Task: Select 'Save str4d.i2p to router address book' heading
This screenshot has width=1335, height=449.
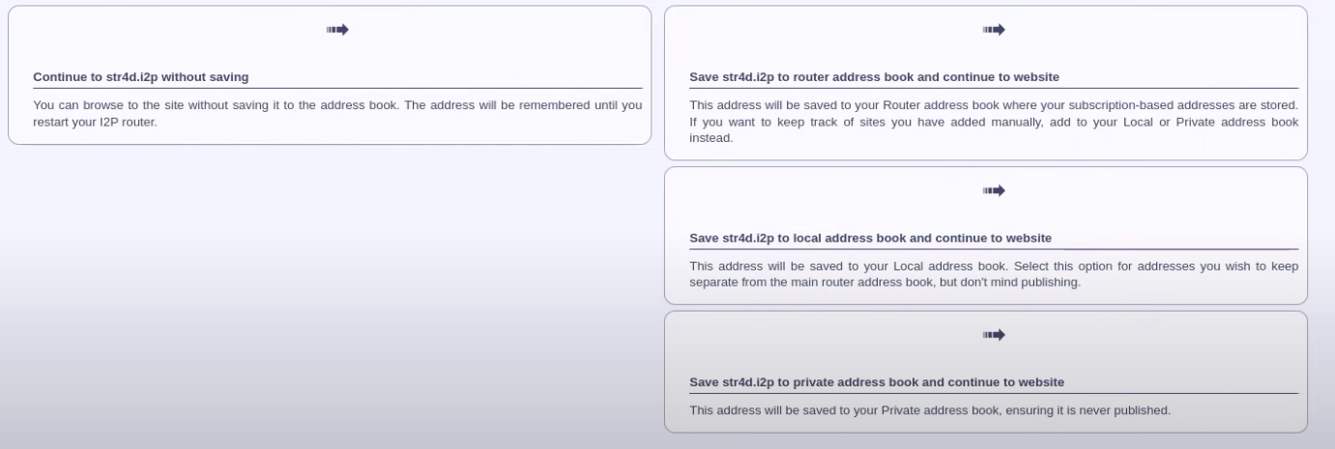Action: point(874,77)
